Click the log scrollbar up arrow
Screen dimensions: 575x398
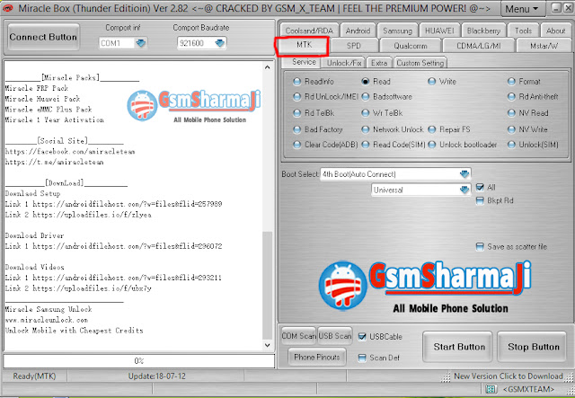tap(268, 67)
